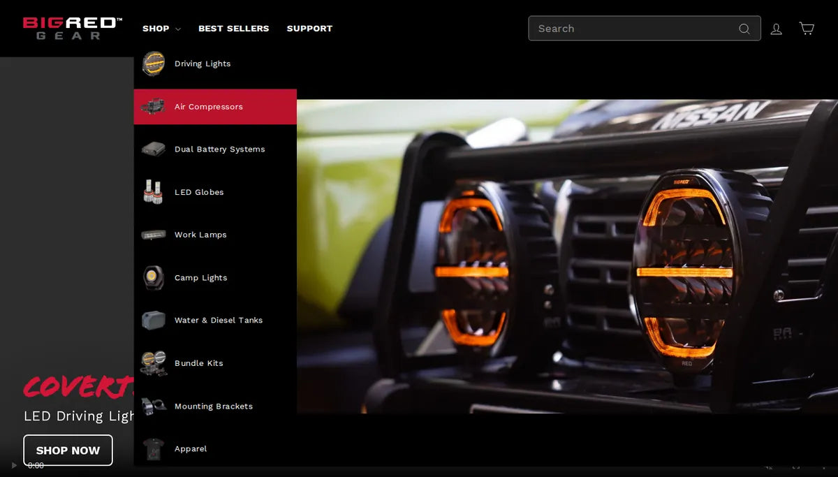Open the SUPPORT menu item
The height and width of the screenshot is (477, 838).
tap(309, 29)
